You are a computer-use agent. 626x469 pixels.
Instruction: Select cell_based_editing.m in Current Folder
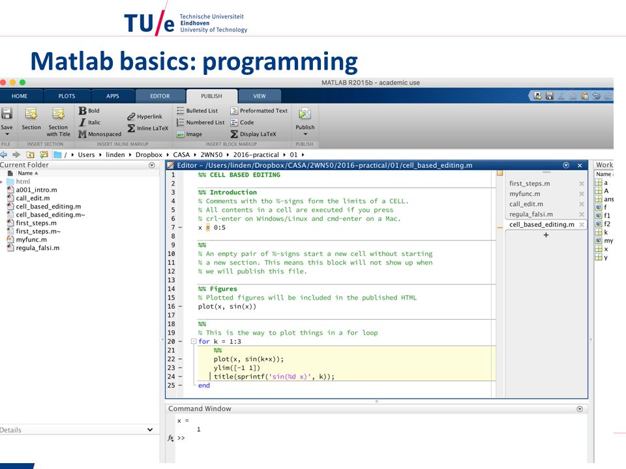coord(48,206)
